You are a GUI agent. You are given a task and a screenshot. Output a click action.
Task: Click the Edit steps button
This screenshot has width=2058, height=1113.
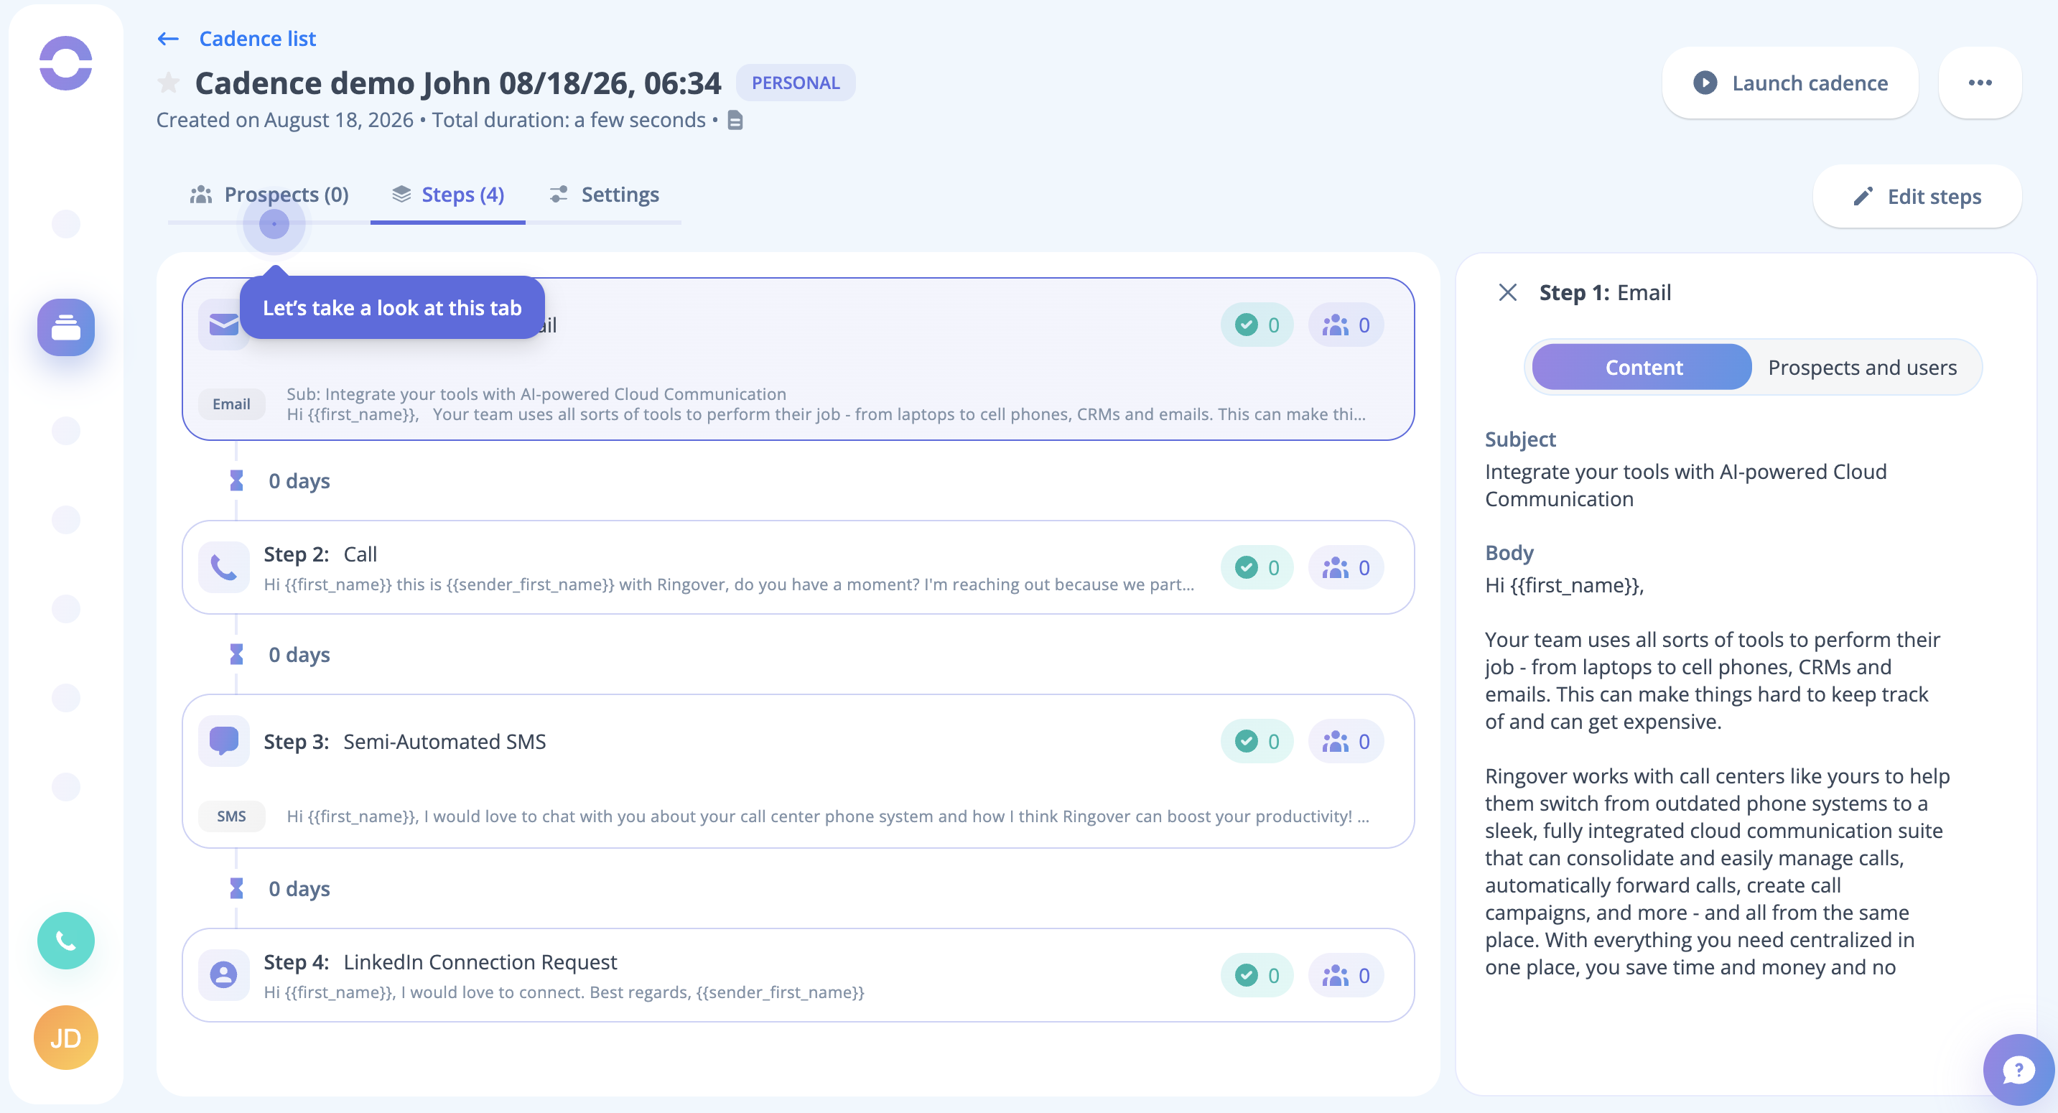(x=1917, y=196)
